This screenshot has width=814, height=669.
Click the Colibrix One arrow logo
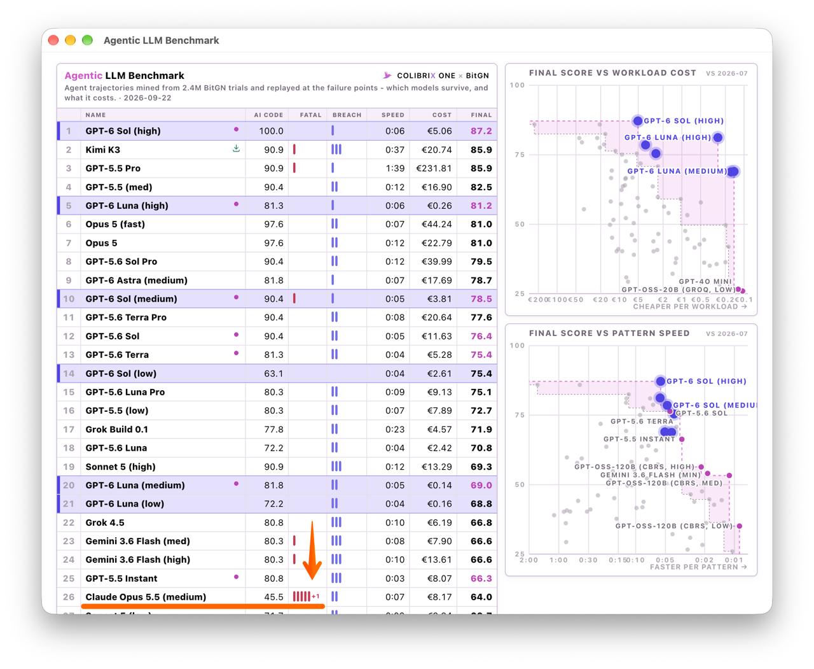[x=387, y=76]
